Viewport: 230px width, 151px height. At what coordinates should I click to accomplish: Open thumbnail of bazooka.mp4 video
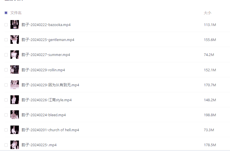[x=15, y=24]
